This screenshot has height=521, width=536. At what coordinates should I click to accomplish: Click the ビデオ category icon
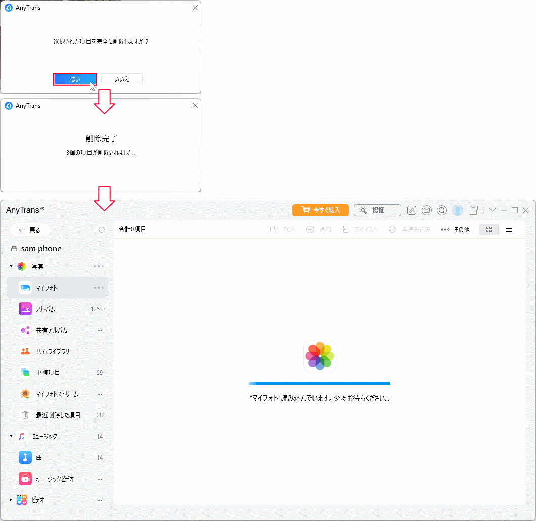pos(22,500)
